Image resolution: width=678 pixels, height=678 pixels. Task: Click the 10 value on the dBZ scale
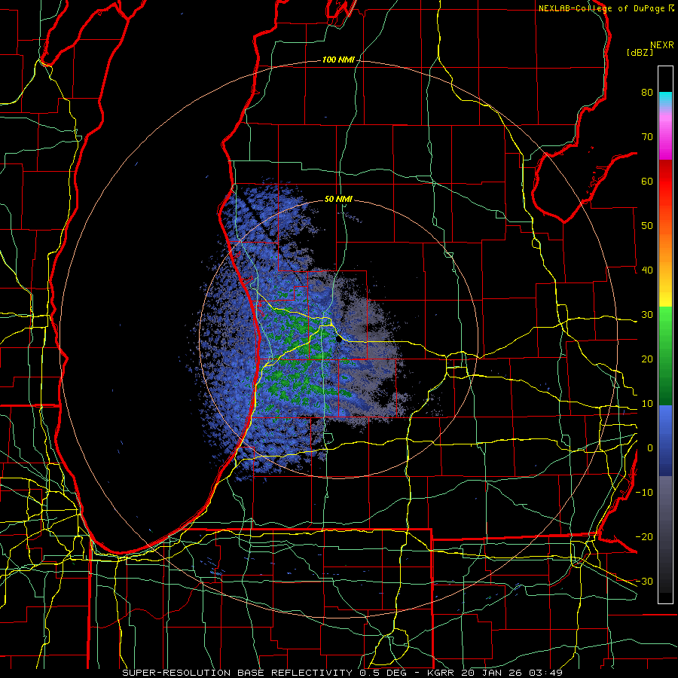click(x=647, y=404)
